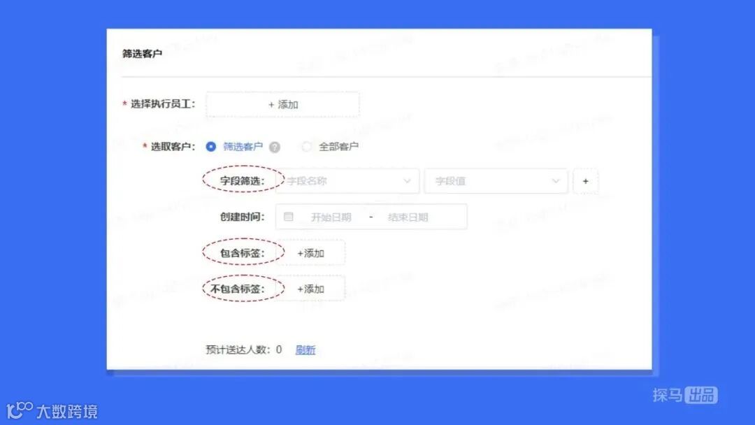
Task: Click the help question-mark icon beside 筛选客户
Action: point(275,147)
